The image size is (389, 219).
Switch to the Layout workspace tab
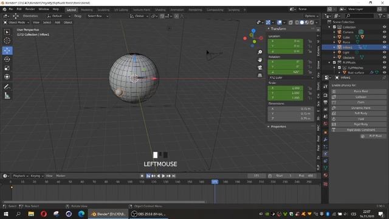click(x=72, y=10)
